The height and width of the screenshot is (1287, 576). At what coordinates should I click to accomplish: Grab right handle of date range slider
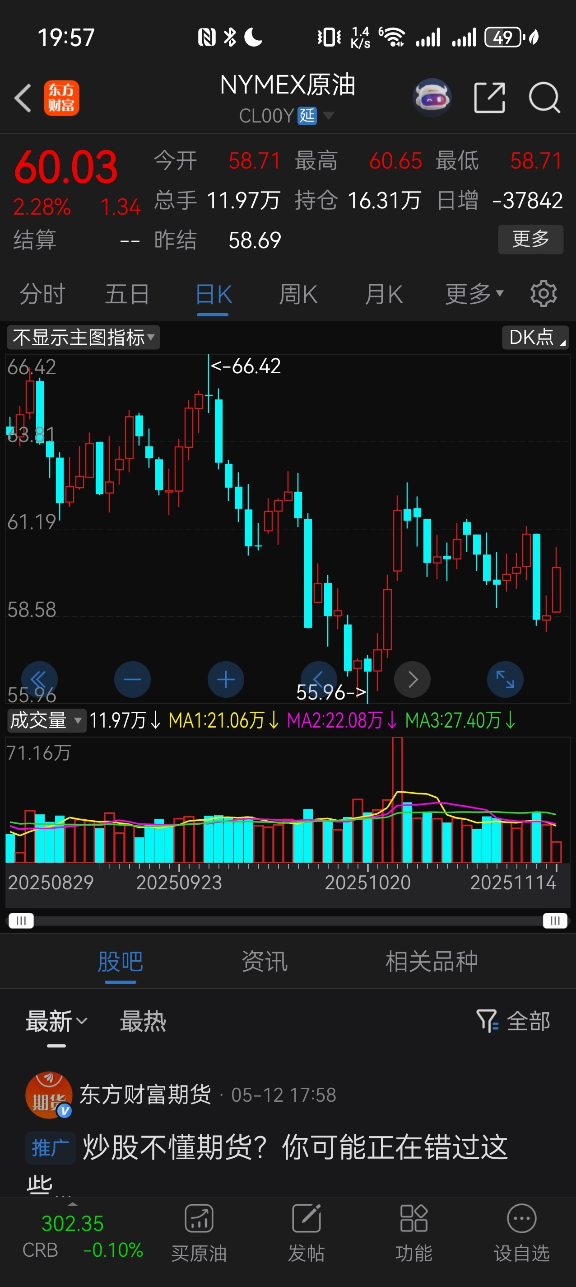[555, 920]
